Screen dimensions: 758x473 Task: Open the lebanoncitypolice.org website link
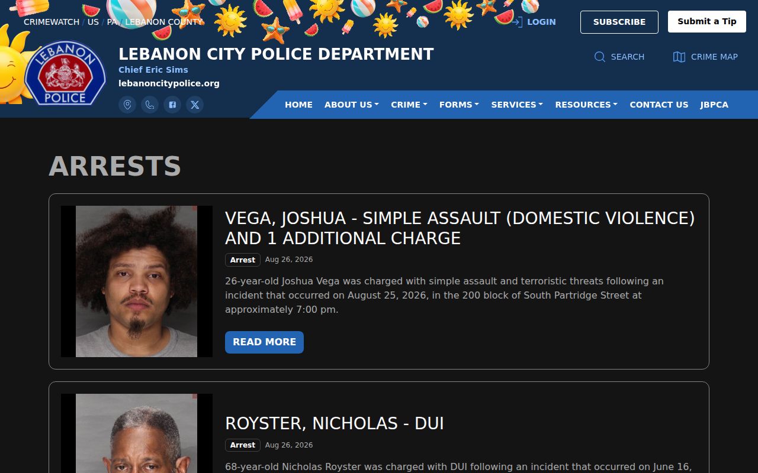169,83
